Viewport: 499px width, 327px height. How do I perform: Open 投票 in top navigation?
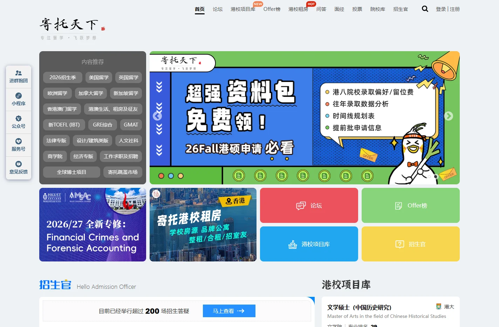coord(357,9)
